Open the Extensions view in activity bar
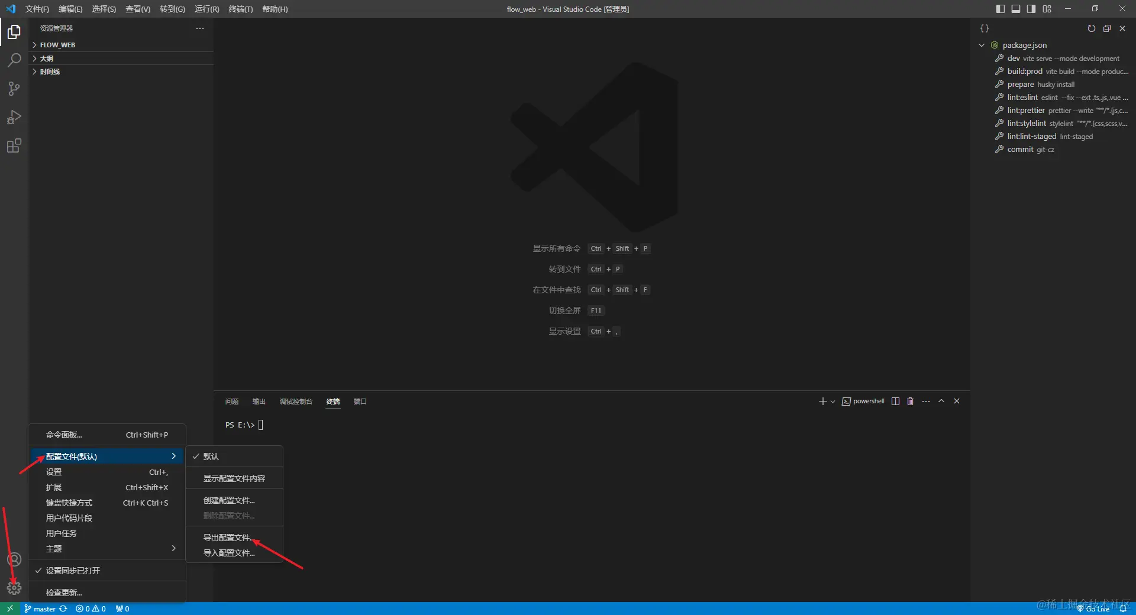Screen dimensions: 1136x615 coord(14,145)
